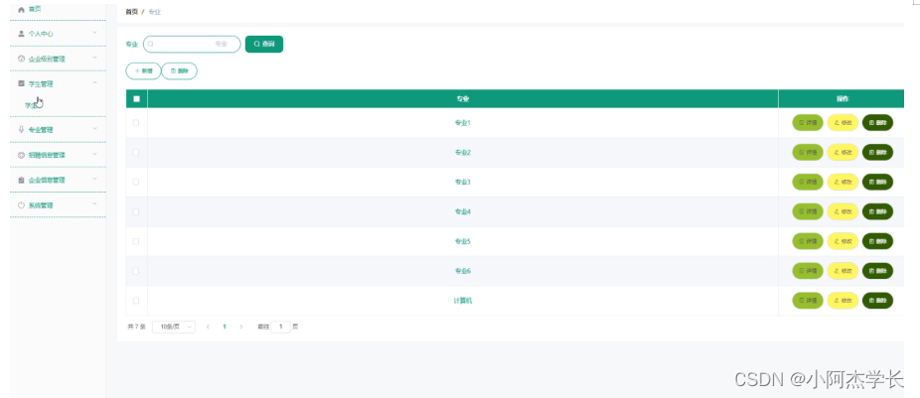Delete the 专业4 row

tap(877, 211)
